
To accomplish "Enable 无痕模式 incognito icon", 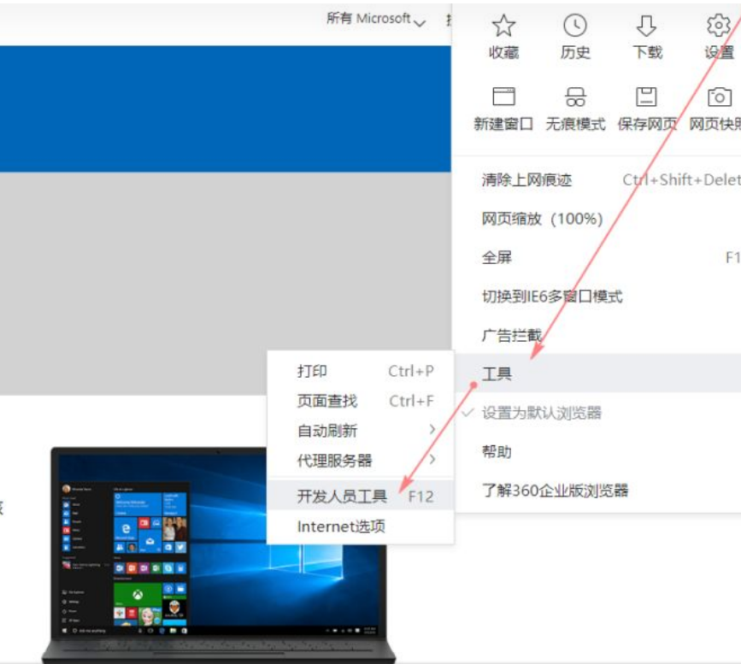I will pyautogui.click(x=575, y=97).
